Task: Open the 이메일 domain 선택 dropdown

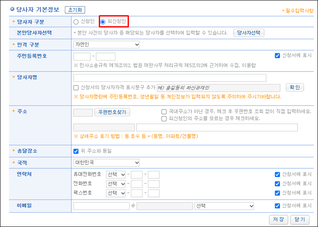Action: tap(224, 206)
